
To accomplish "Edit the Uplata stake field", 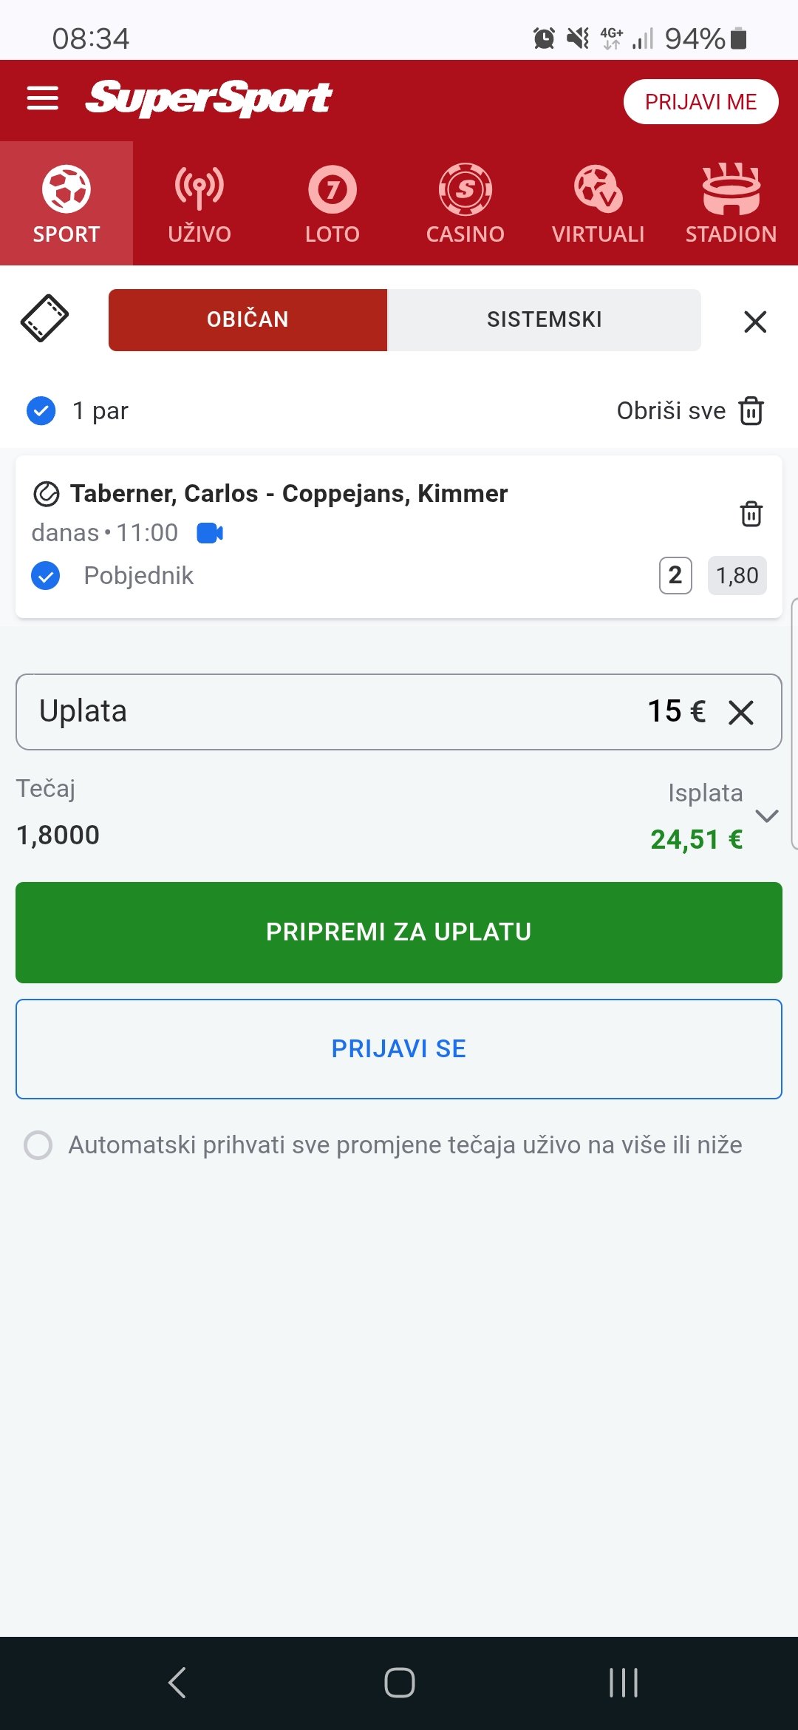I will tap(369, 712).
